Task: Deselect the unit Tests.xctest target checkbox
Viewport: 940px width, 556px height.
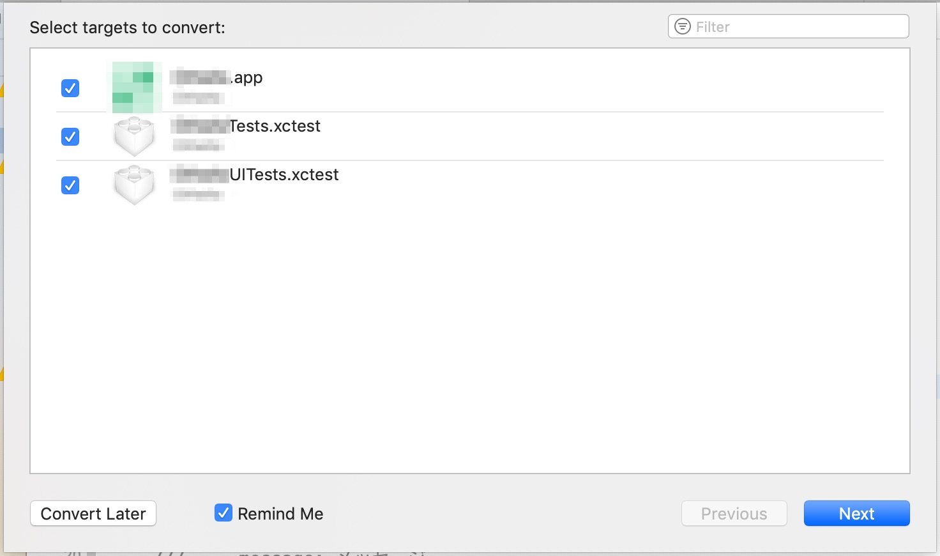Action: (70, 137)
